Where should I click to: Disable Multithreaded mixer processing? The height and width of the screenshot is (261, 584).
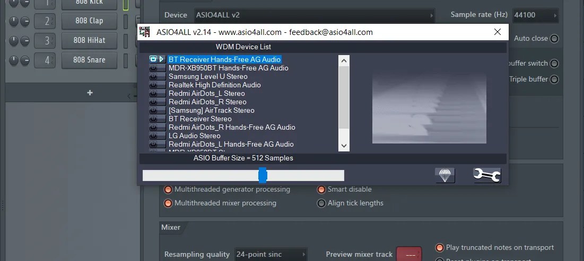click(168, 203)
